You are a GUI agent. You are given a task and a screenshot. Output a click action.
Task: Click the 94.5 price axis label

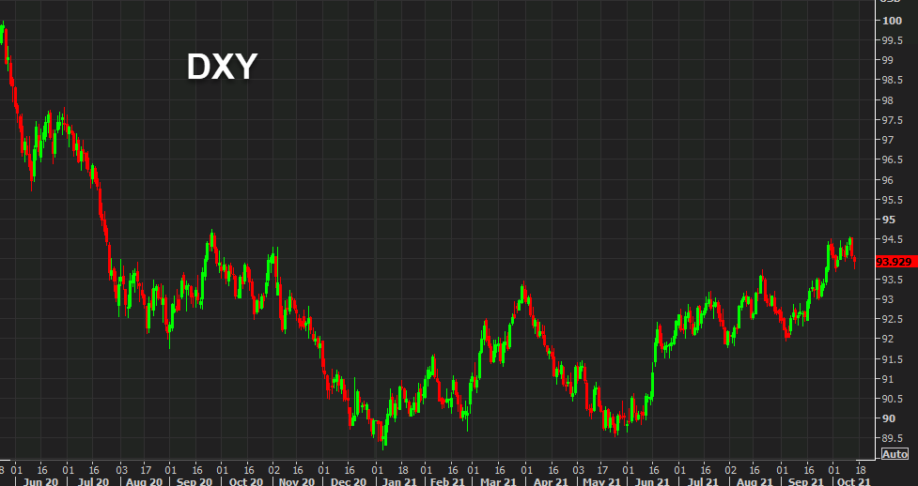(894, 239)
